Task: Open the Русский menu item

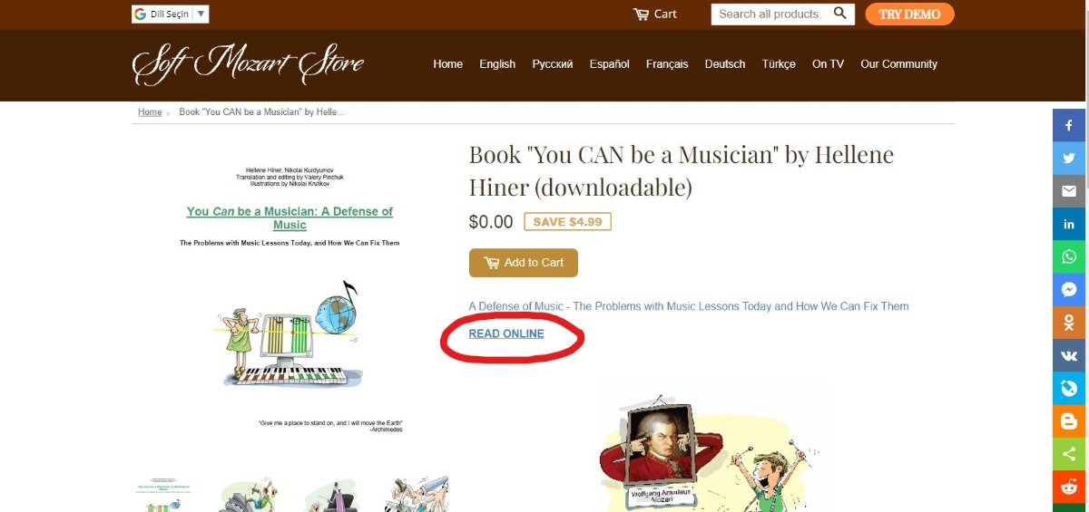Action: coord(553,64)
